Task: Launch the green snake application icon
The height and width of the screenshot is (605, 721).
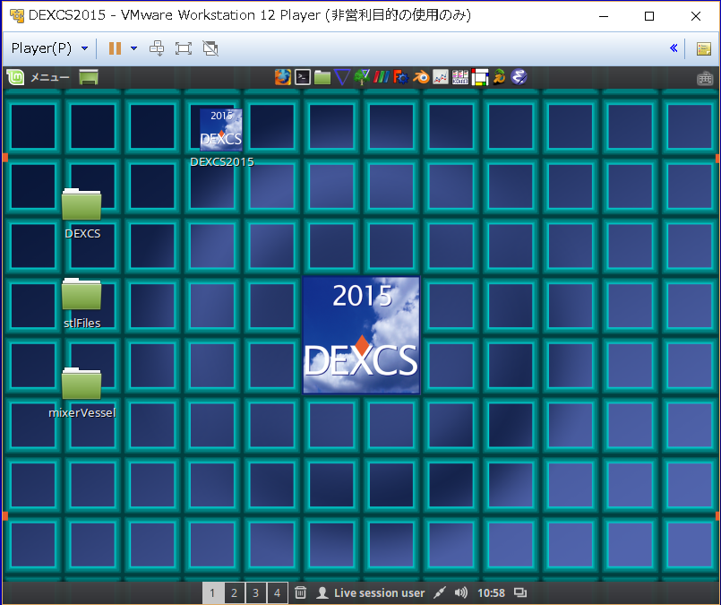Action: click(499, 77)
